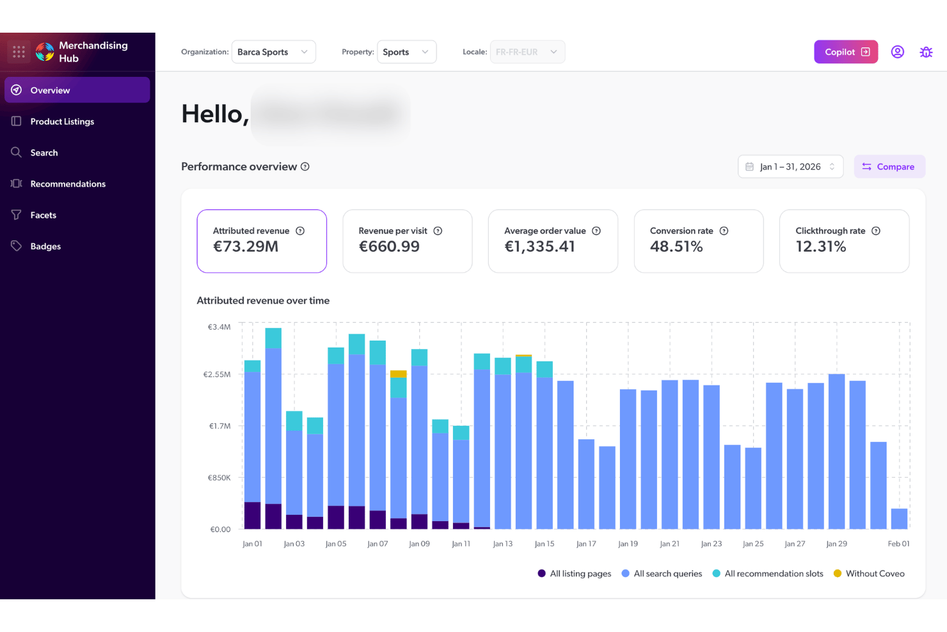Click the Attributed revenue over time heading
This screenshot has width=947, height=632.
point(263,300)
